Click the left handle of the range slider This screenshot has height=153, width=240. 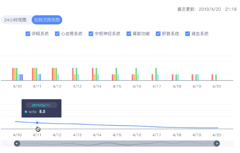(x=17, y=143)
